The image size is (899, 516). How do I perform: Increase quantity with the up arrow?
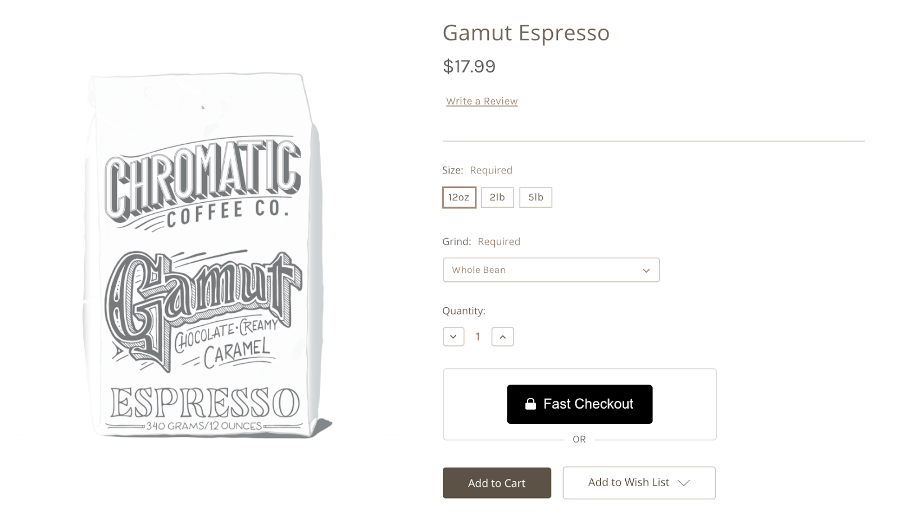click(x=503, y=337)
